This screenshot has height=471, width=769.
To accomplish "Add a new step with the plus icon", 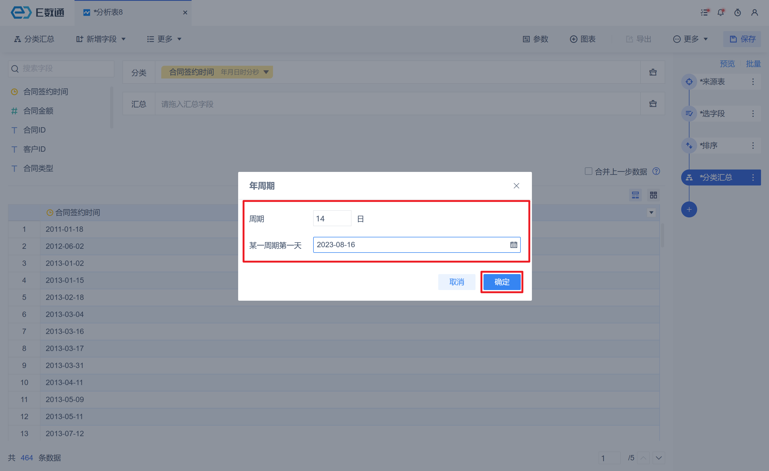I will (689, 209).
